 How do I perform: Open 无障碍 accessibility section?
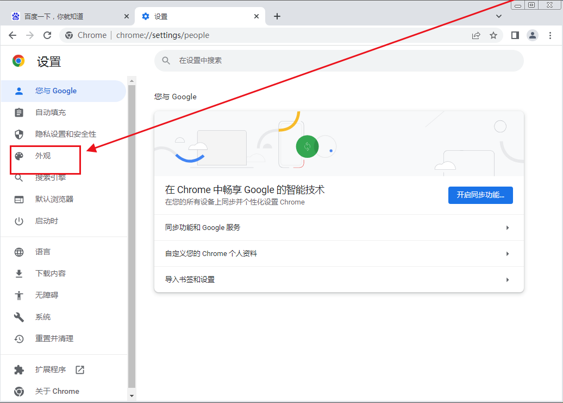(x=64, y=295)
